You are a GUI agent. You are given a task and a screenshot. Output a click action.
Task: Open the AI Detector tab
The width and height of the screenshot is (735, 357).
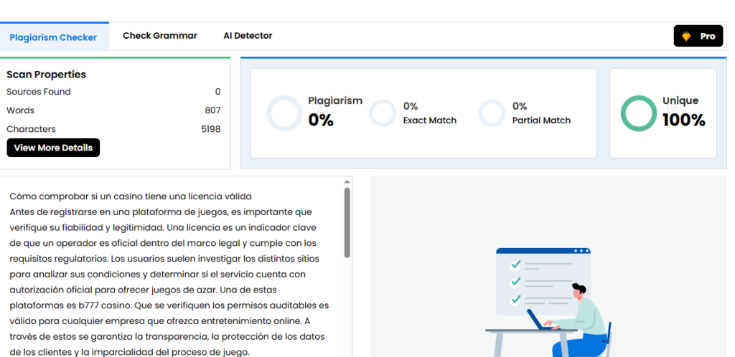coord(248,36)
